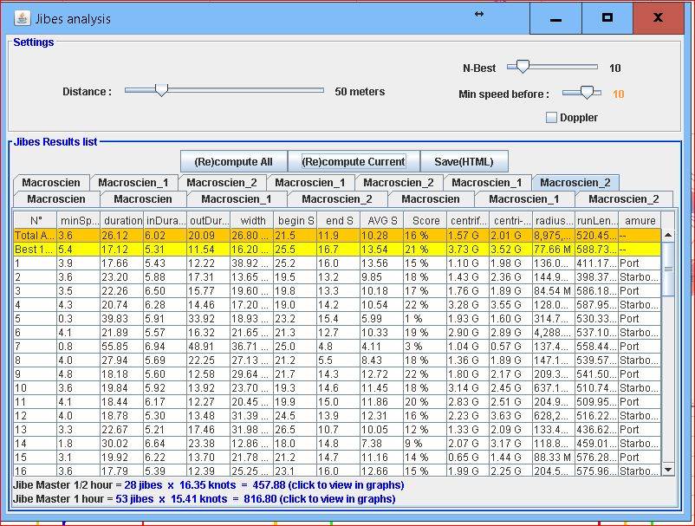Click the Java icon in title bar
Screen dimensions: 695x526
pos(22,18)
